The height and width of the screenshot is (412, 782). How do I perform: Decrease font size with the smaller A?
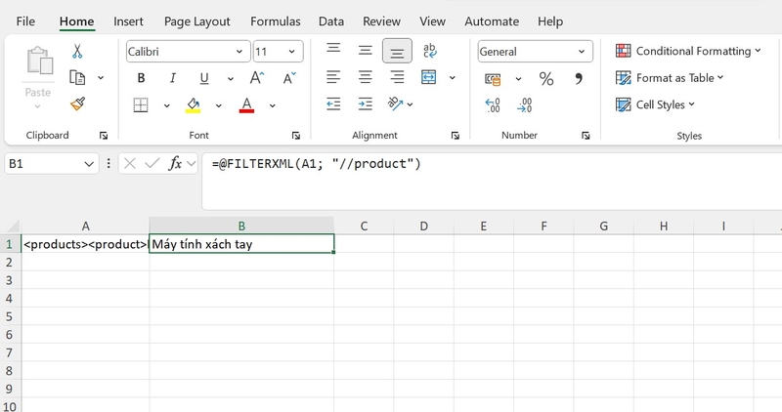click(x=289, y=78)
